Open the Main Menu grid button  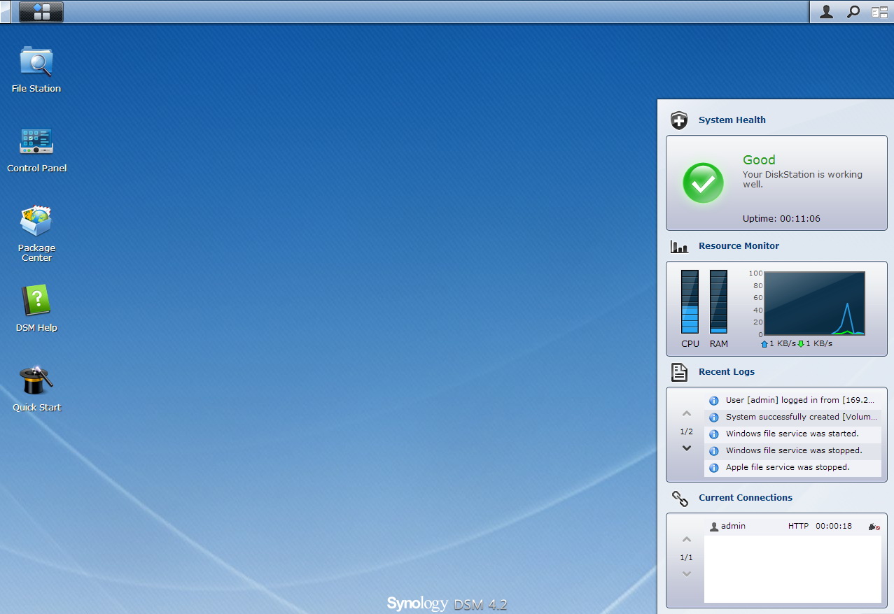[41, 12]
